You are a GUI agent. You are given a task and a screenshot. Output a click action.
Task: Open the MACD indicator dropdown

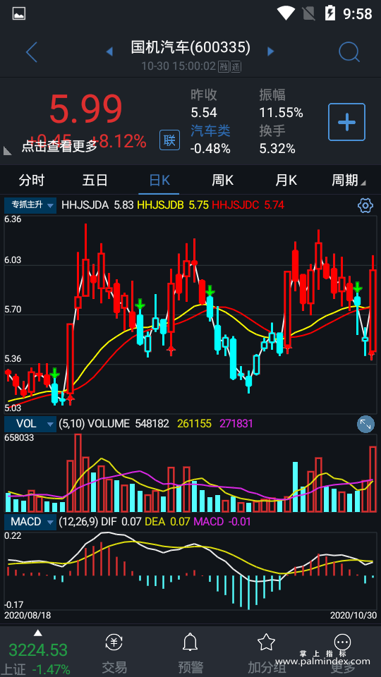click(30, 522)
